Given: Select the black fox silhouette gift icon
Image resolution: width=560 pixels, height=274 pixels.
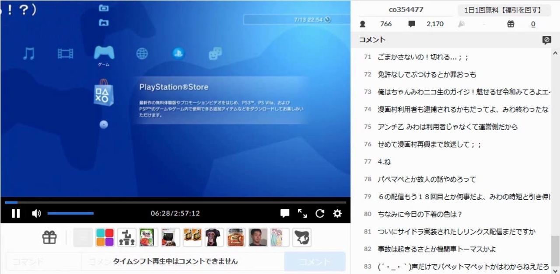Looking at the screenshot, I should pyautogui.click(x=302, y=237).
